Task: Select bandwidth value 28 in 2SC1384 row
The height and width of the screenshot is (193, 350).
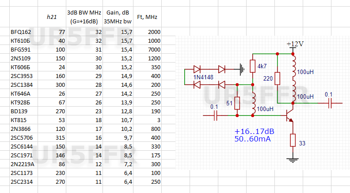Action: (84, 85)
